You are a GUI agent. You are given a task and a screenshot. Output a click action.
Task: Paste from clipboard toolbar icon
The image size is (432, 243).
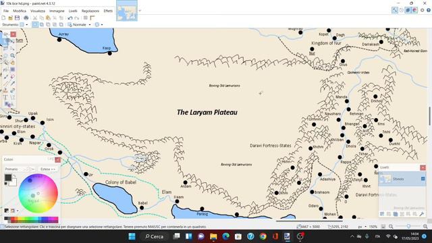(48, 18)
